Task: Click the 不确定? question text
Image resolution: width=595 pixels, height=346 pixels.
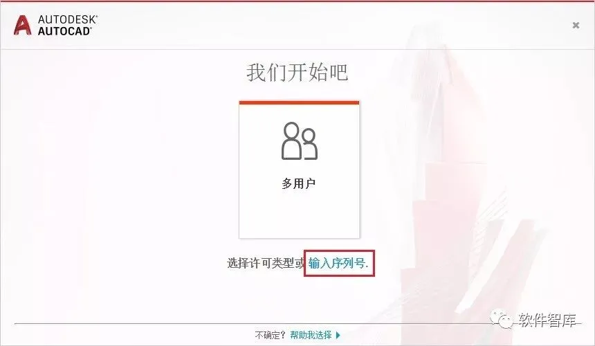Action: [270, 335]
